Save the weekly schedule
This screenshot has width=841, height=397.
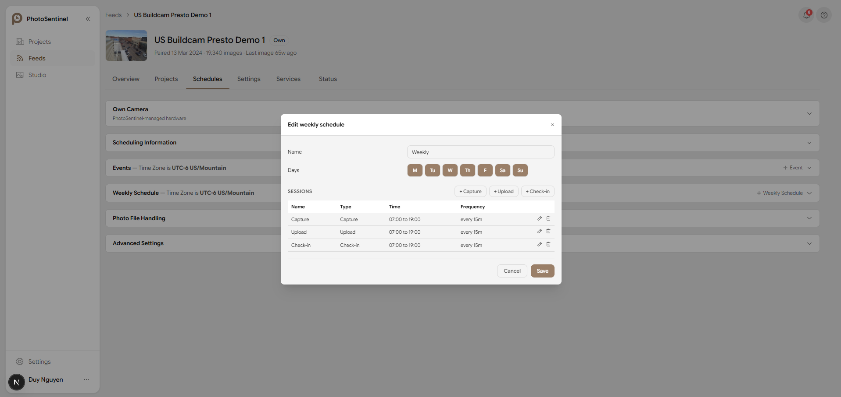coord(542,271)
